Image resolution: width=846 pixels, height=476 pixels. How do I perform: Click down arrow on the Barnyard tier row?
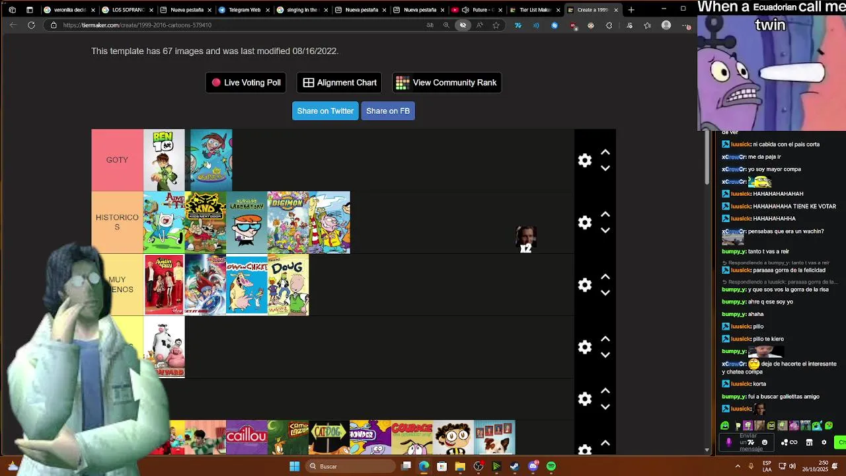[605, 354]
